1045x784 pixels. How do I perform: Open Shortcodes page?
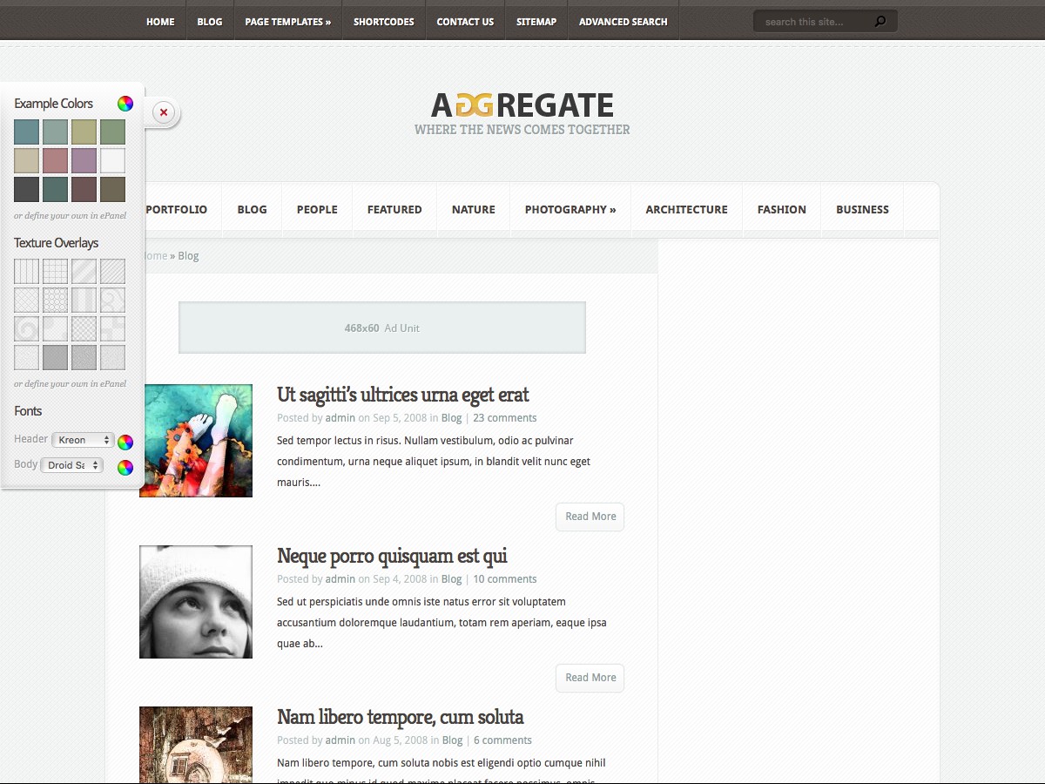(x=384, y=22)
